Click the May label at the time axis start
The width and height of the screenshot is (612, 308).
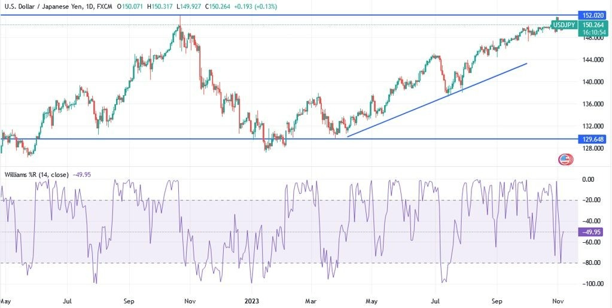pyautogui.click(x=5, y=301)
